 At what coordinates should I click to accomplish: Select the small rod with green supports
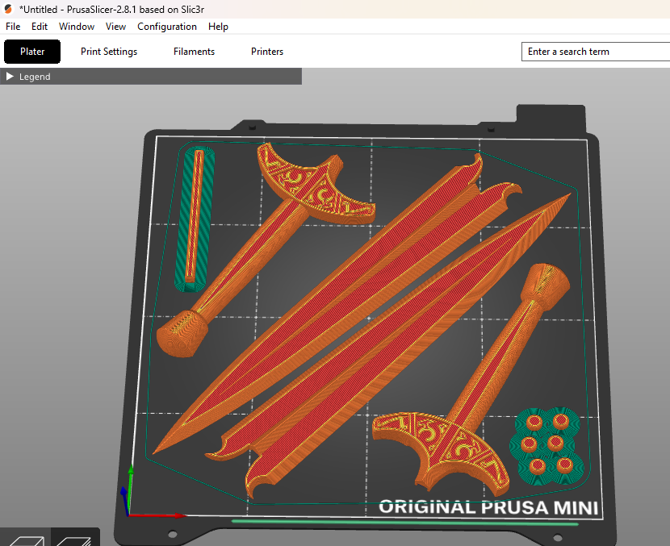(x=195, y=219)
